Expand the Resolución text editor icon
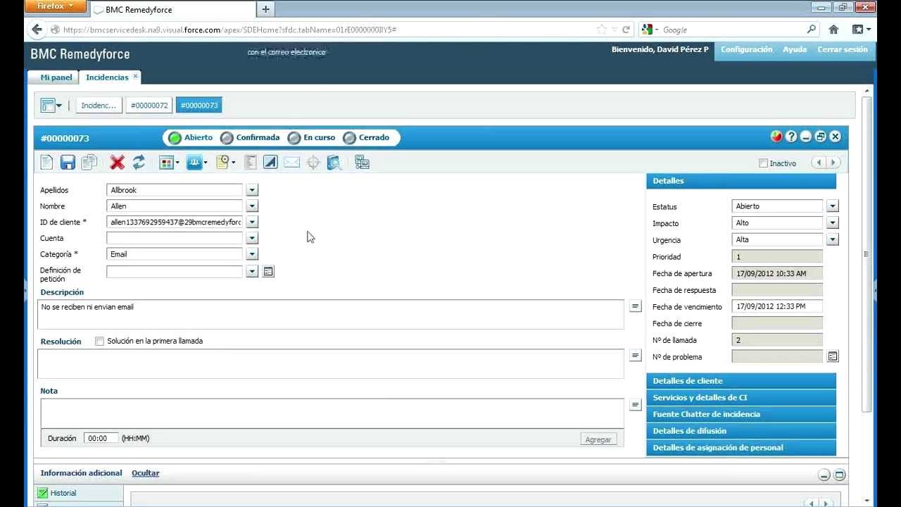This screenshot has width=901, height=507. point(636,356)
